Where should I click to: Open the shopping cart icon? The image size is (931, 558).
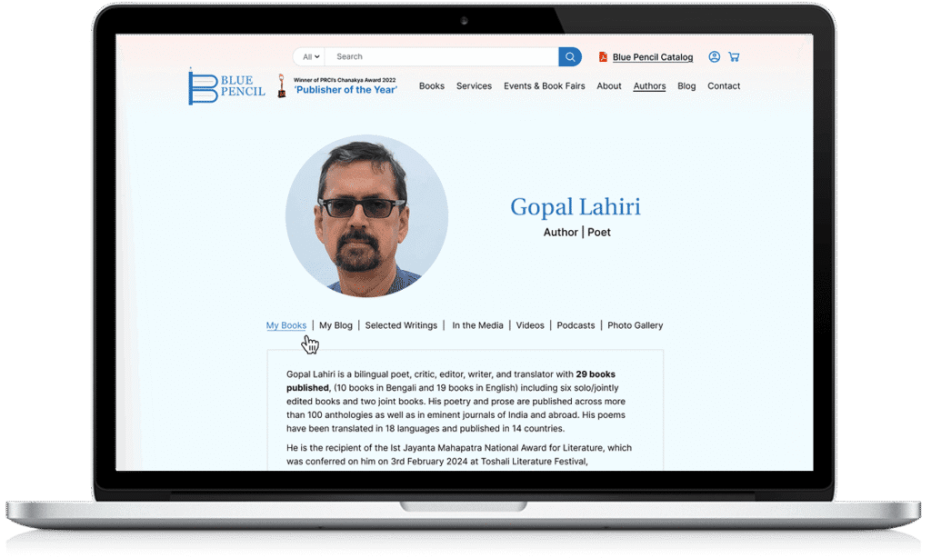point(734,57)
